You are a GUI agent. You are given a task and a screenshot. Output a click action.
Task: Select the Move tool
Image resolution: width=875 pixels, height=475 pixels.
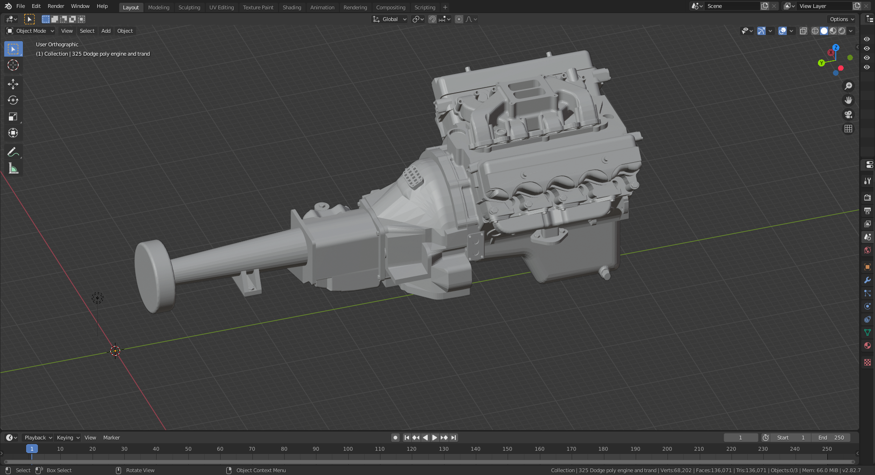click(x=13, y=84)
